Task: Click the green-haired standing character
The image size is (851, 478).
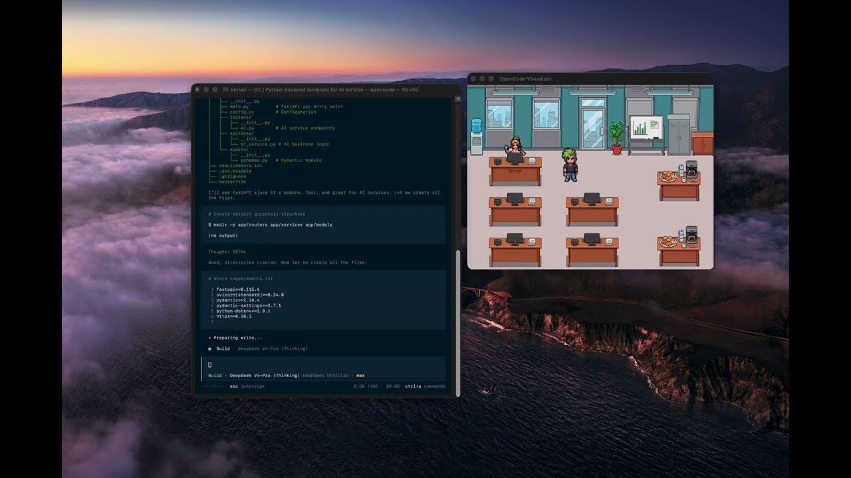Action: pyautogui.click(x=570, y=165)
